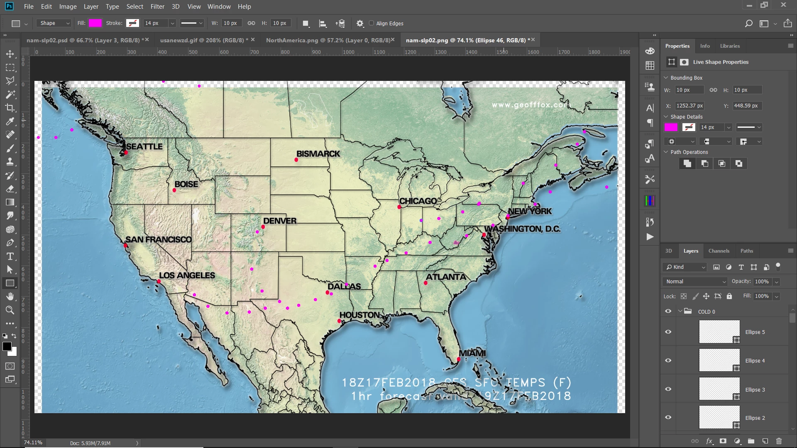Select the Horizontal Type tool
This screenshot has height=448, width=797.
[10, 256]
